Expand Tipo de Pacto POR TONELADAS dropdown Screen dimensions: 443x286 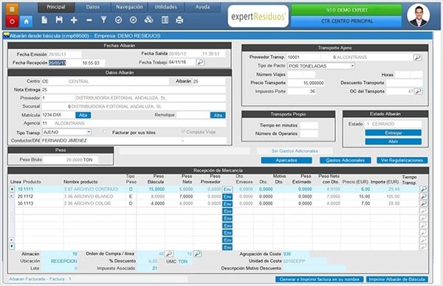pyautogui.click(x=352, y=66)
